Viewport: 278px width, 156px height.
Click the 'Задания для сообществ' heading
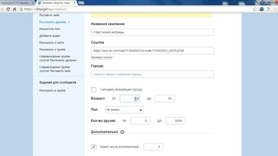tap(58, 82)
